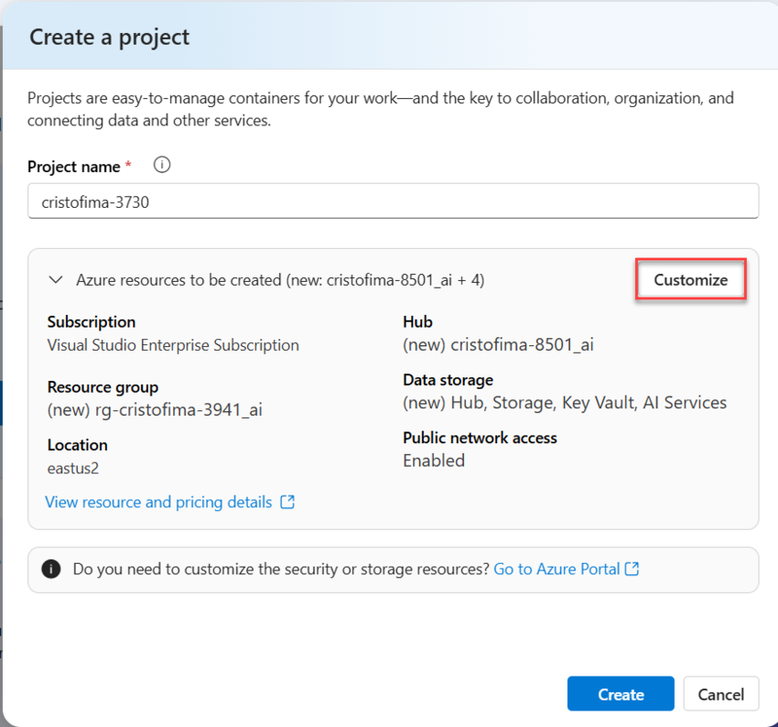Click the Create a project dialog title
The height and width of the screenshot is (727, 778).
coord(109,37)
